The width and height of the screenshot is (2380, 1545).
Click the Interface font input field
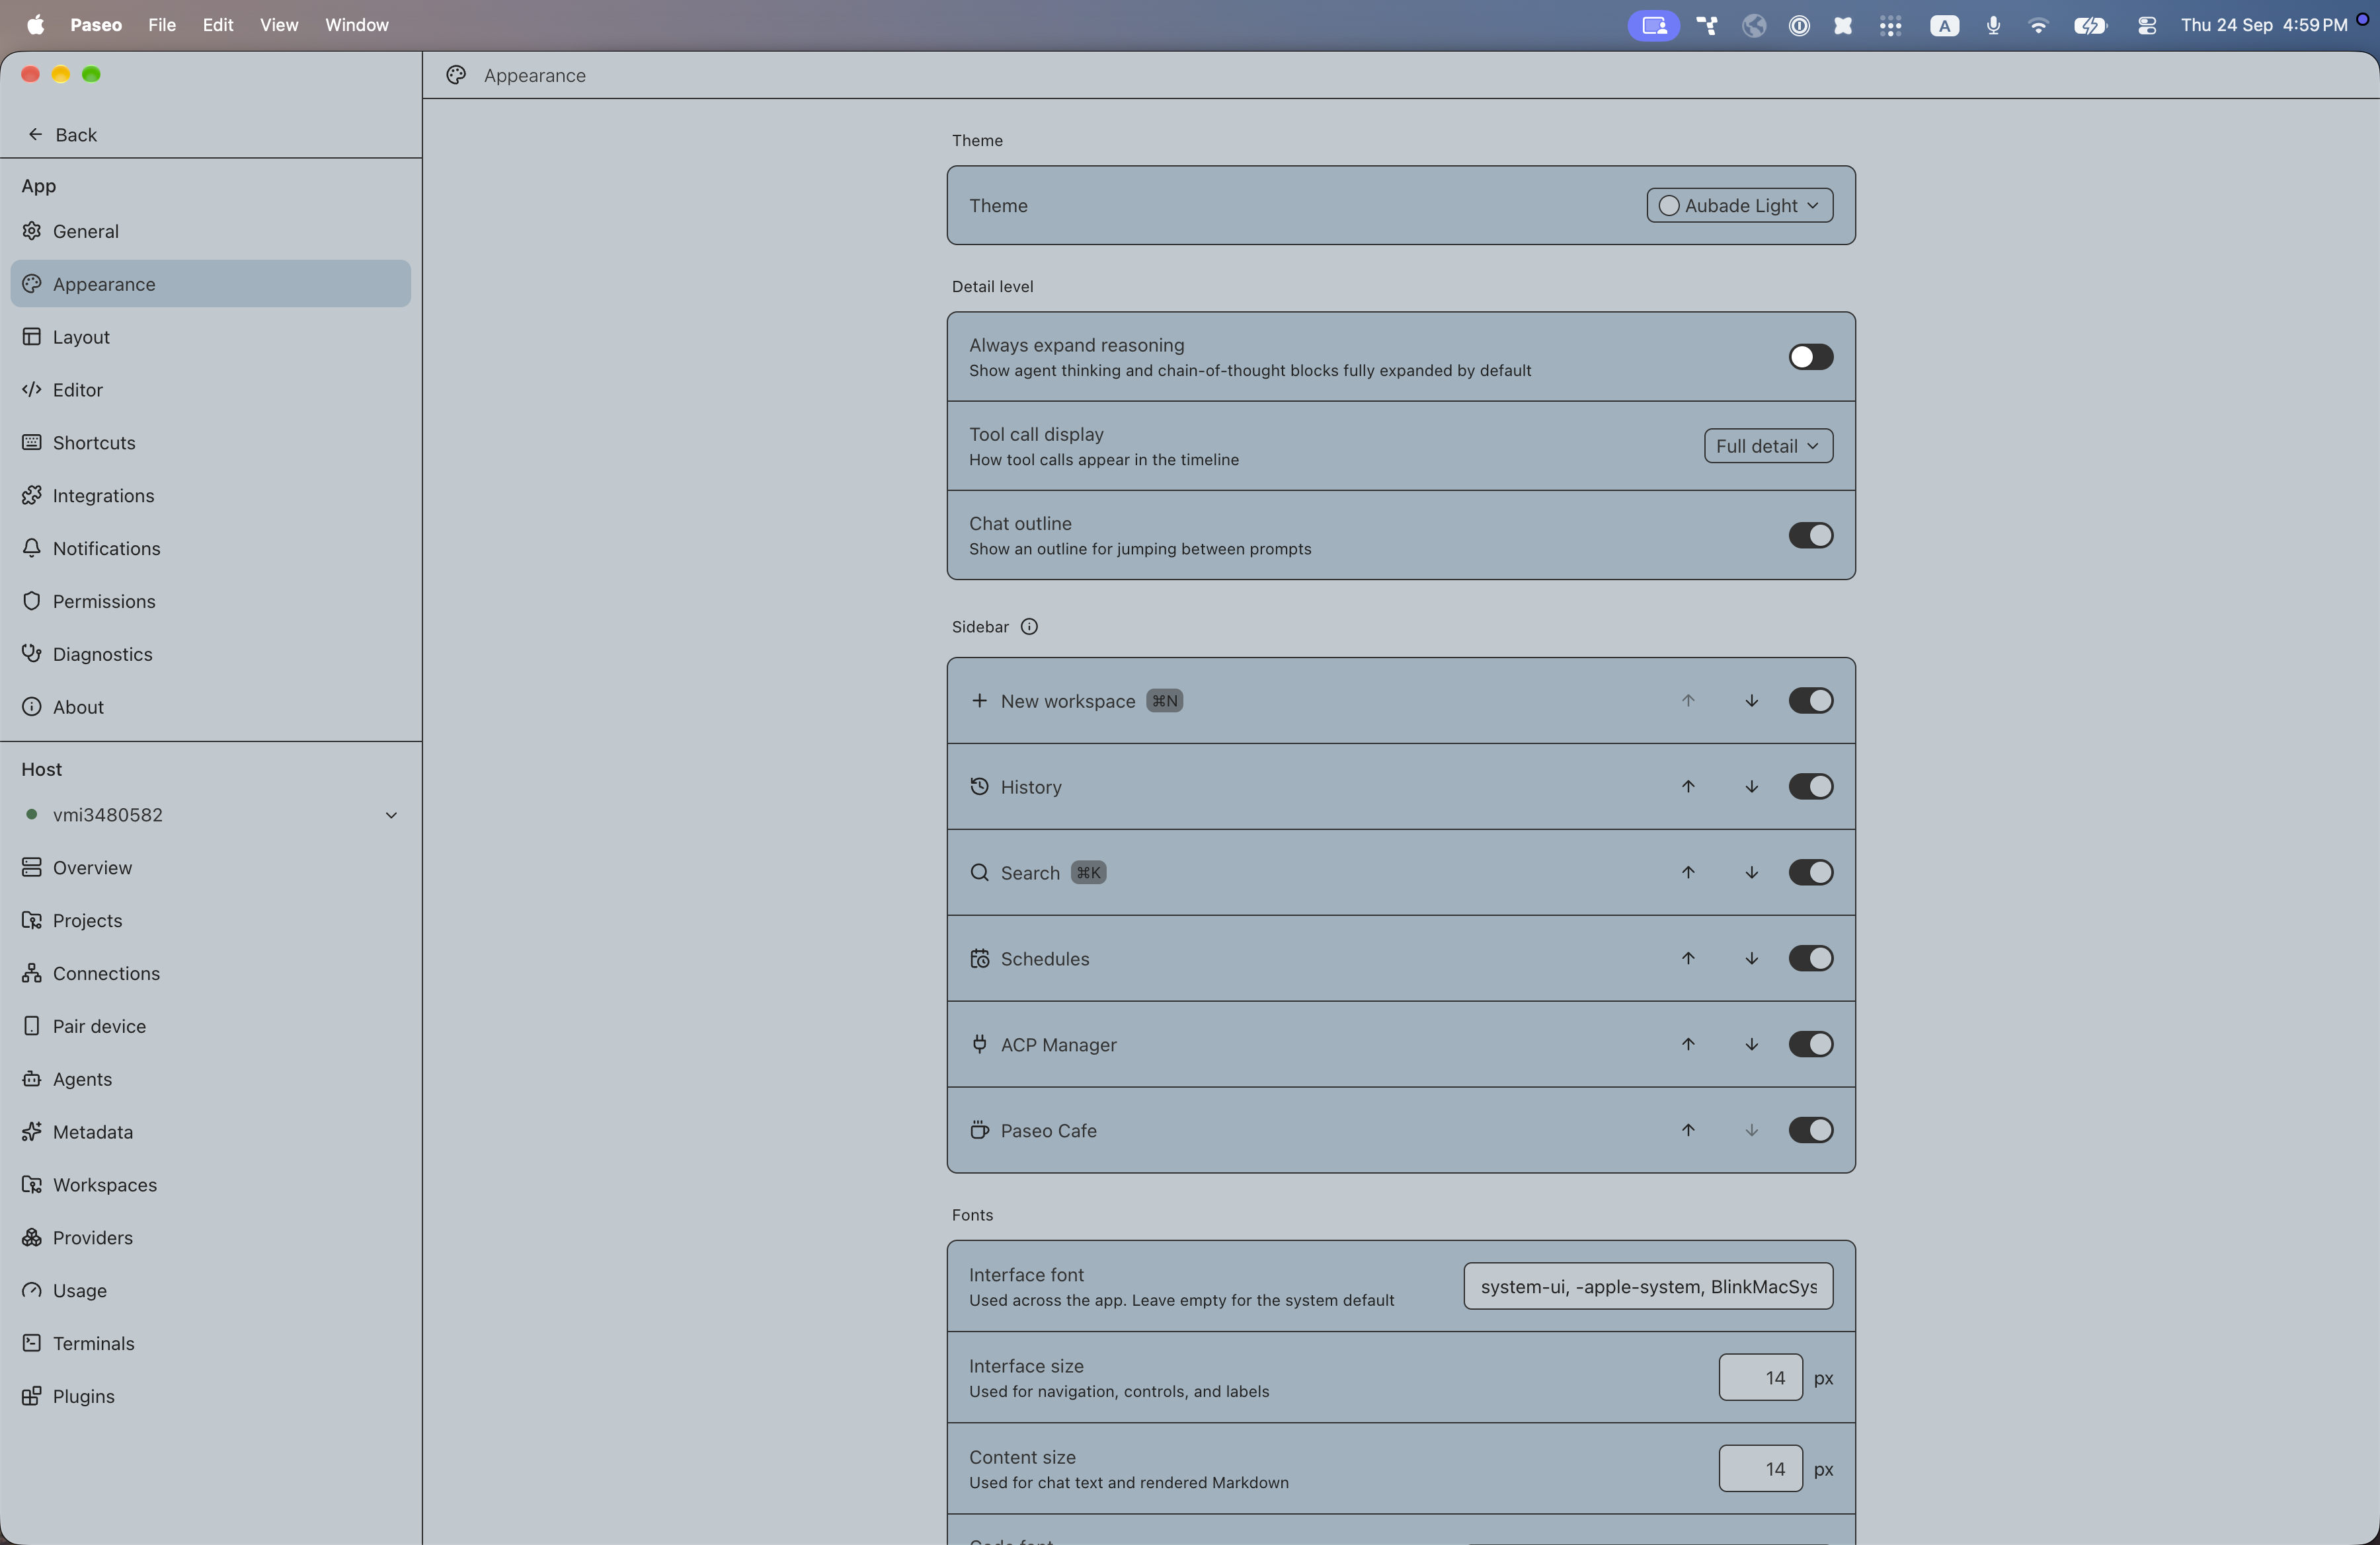(x=1648, y=1286)
